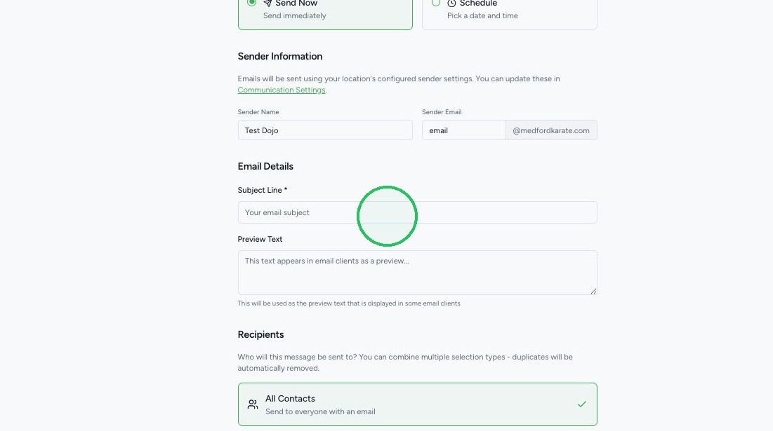Click the 'Send immediately' card text
The width and height of the screenshot is (773, 431).
pyautogui.click(x=294, y=15)
